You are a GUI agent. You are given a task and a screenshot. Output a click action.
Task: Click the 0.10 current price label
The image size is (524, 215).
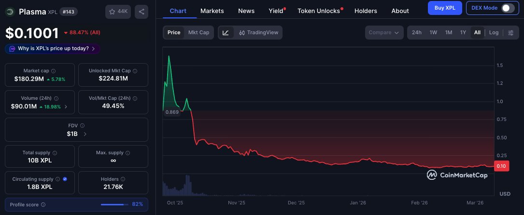501,166
